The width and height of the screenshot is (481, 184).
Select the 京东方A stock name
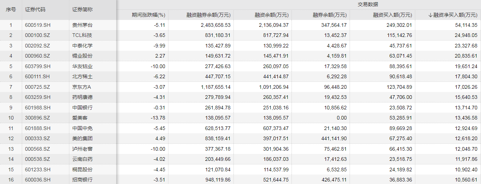click(81, 87)
